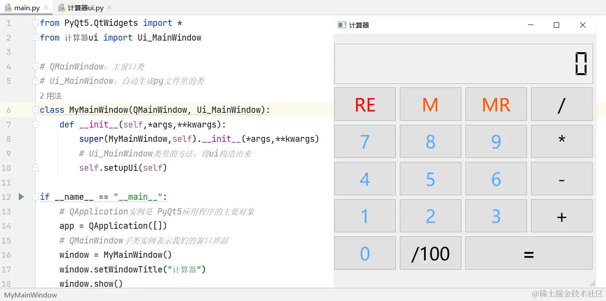Click the /100 percent button
Screen dimensions: 606x301
pyautogui.click(x=430, y=253)
